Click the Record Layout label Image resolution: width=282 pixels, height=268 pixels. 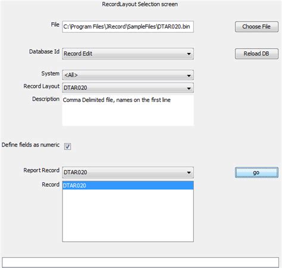(x=42, y=86)
